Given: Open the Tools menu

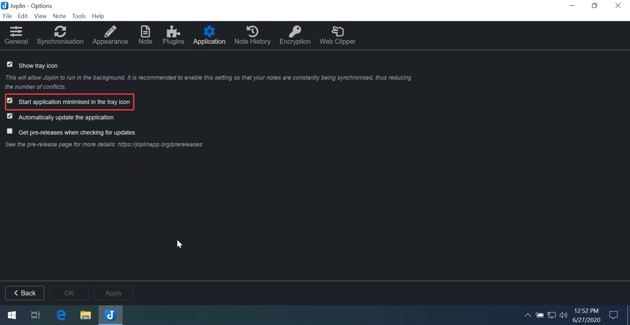Looking at the screenshot, I should 79,16.
